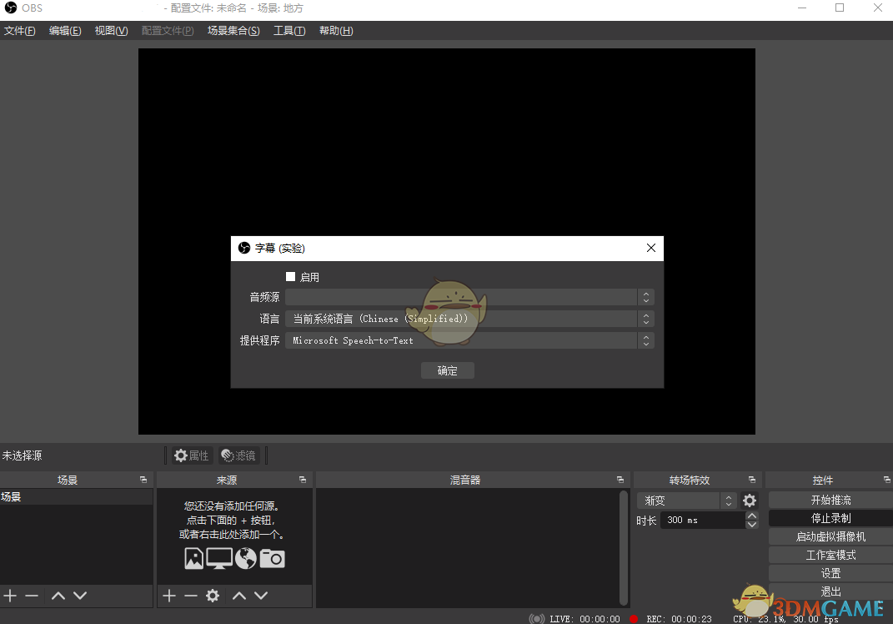Open the 工具 menu

point(289,30)
